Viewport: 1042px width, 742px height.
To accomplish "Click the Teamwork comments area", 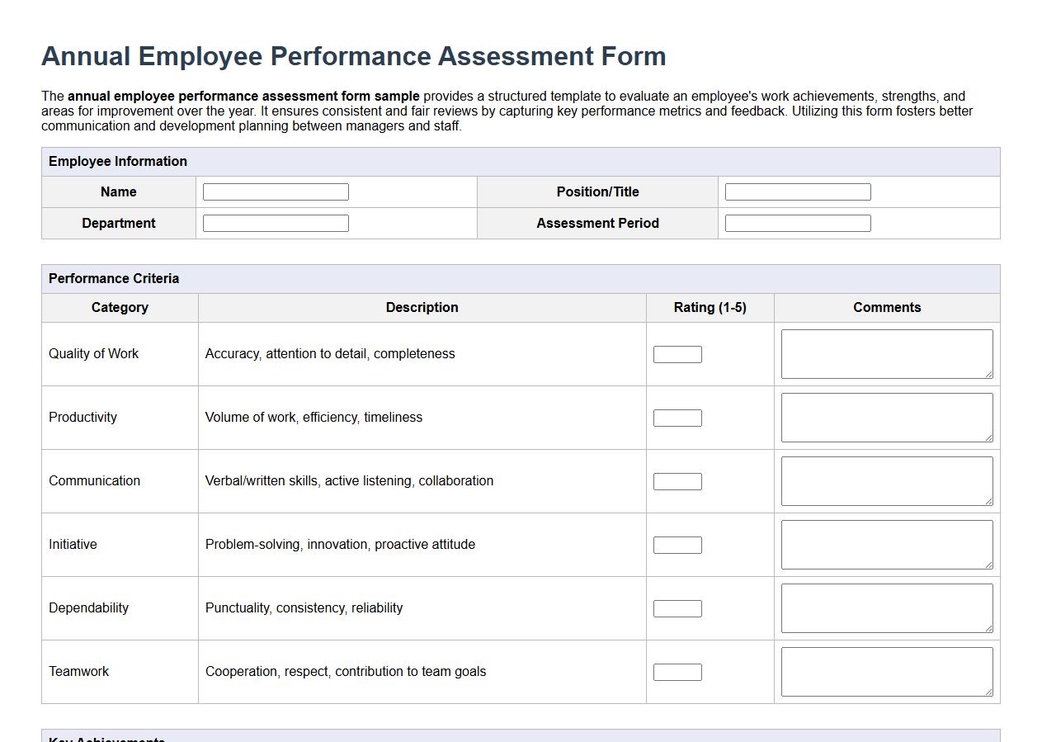I will coord(886,671).
